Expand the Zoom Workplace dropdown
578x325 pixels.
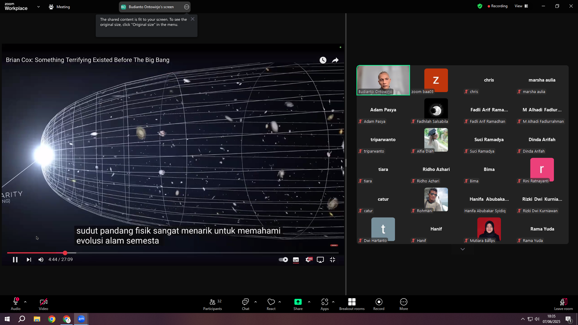click(39, 7)
